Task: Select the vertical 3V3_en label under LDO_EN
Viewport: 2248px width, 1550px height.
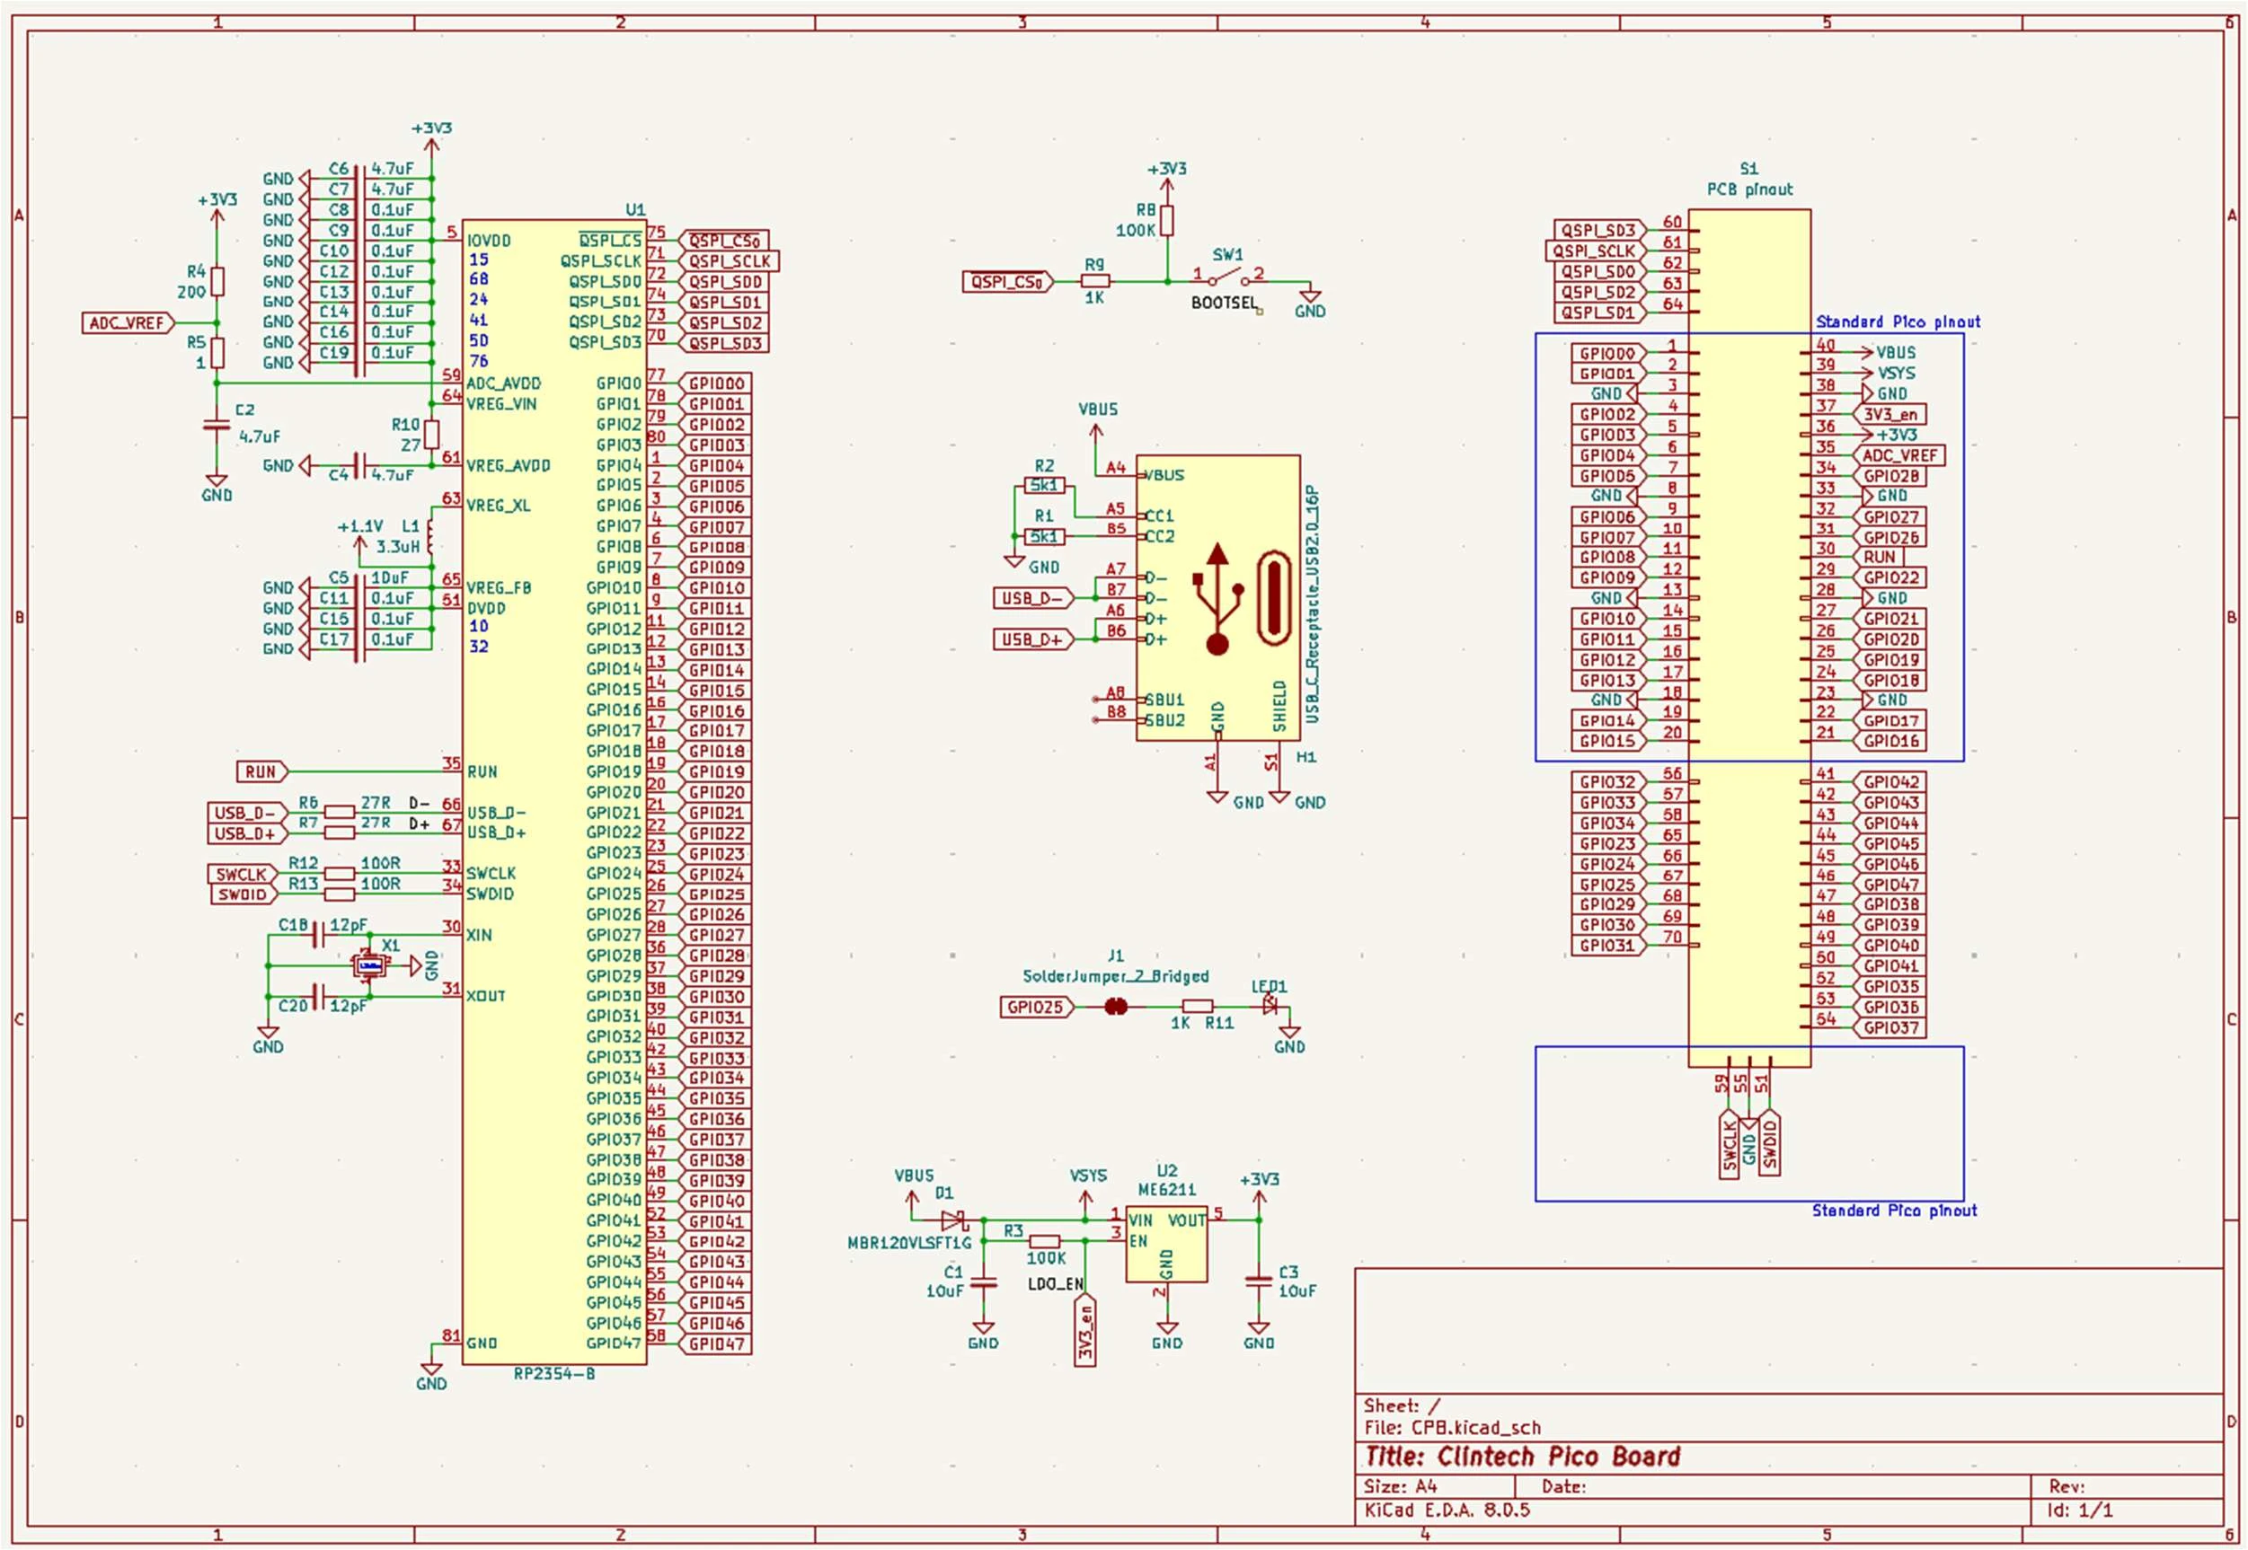Action: (1085, 1332)
